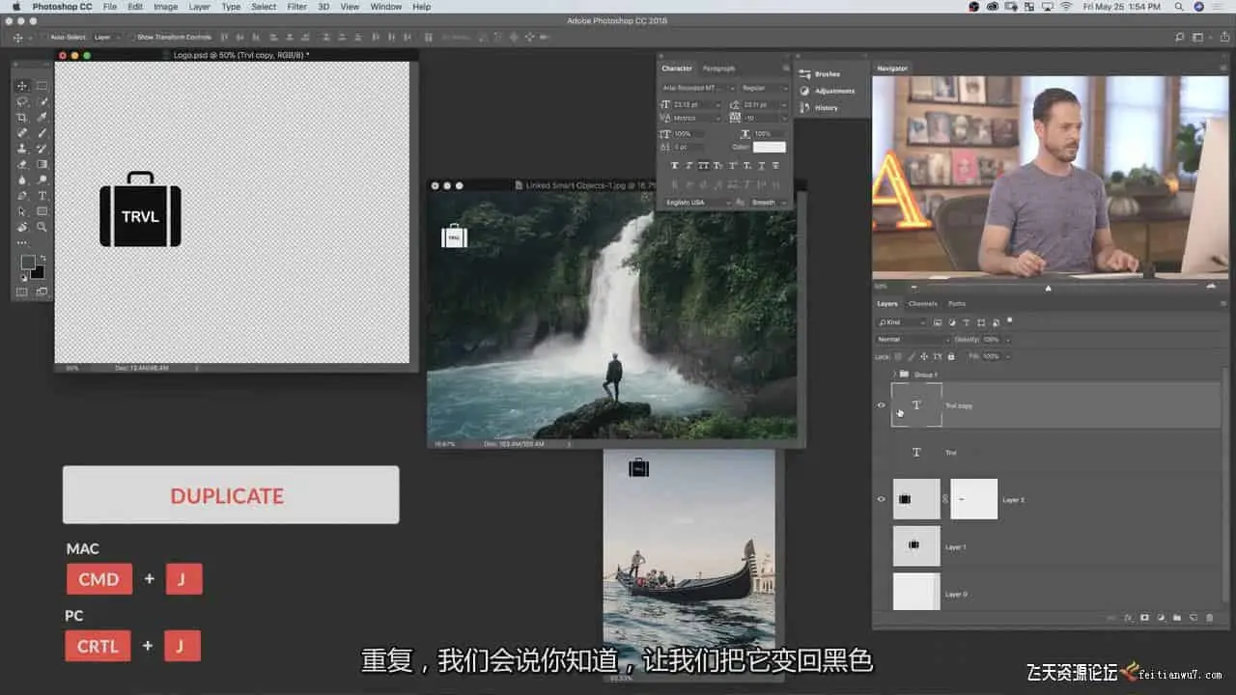Select the Hand tool

pyautogui.click(x=22, y=227)
